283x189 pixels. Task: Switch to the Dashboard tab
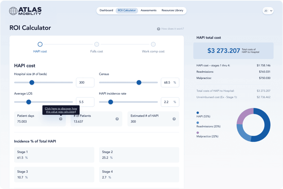106,10
